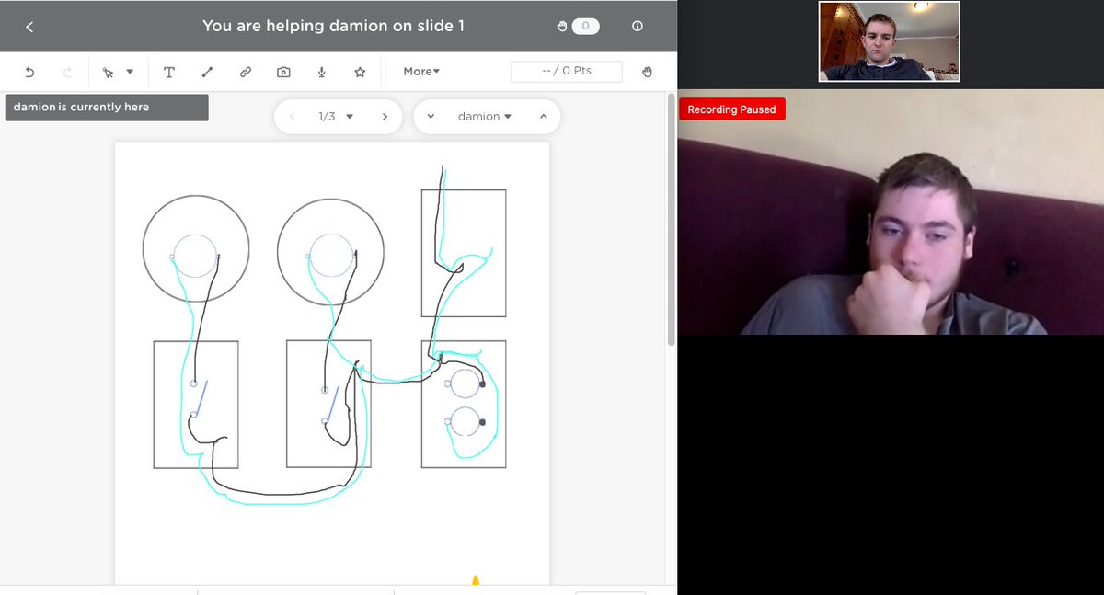Click the Recording Paused indicator
Image resolution: width=1104 pixels, height=595 pixels.
click(732, 109)
